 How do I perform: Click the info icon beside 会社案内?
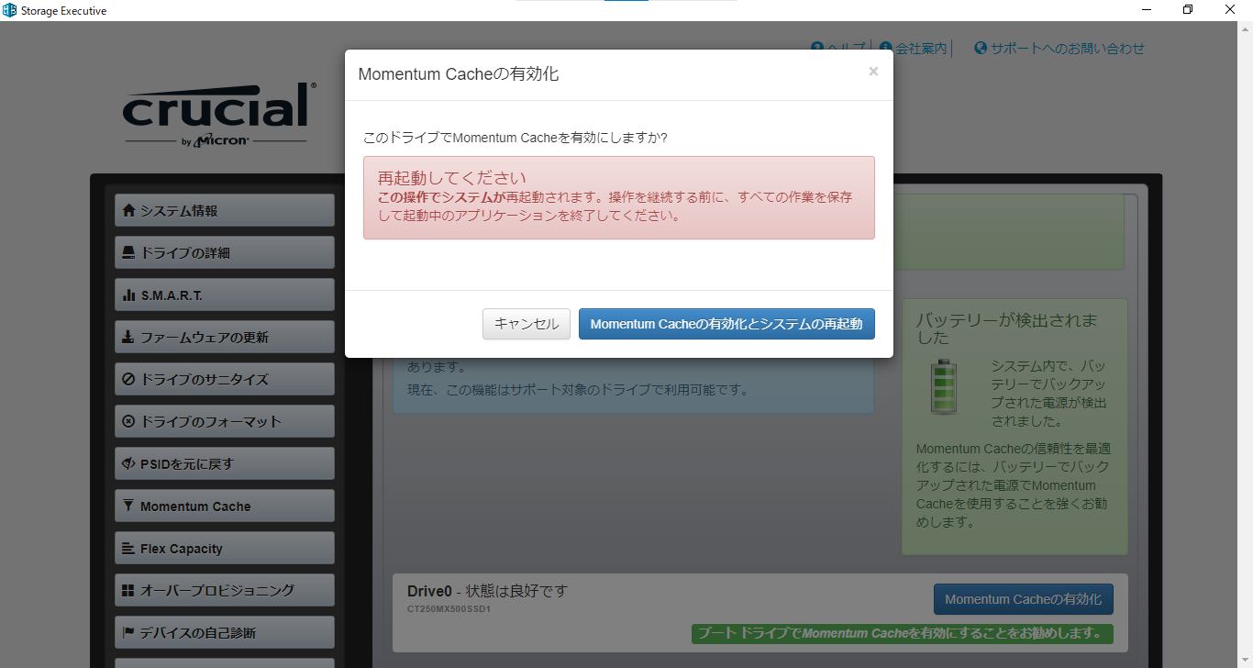885,48
